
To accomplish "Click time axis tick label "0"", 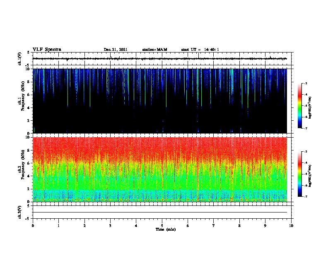I will [x=33, y=225].
